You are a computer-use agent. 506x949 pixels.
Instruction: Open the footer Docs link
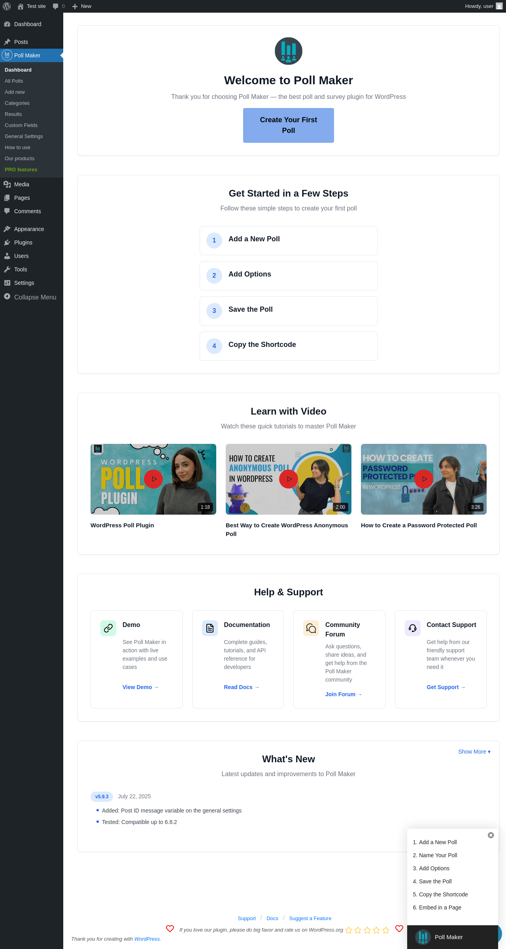pos(272,919)
